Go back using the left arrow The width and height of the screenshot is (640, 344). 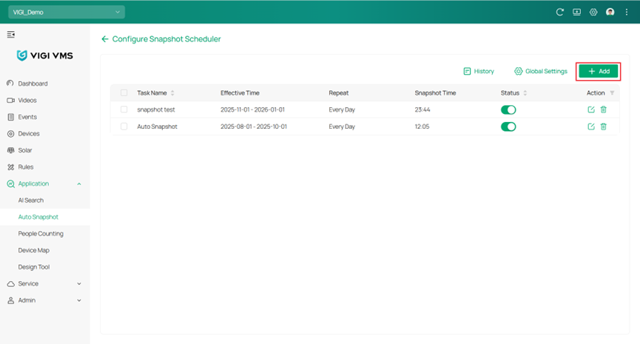pos(105,38)
